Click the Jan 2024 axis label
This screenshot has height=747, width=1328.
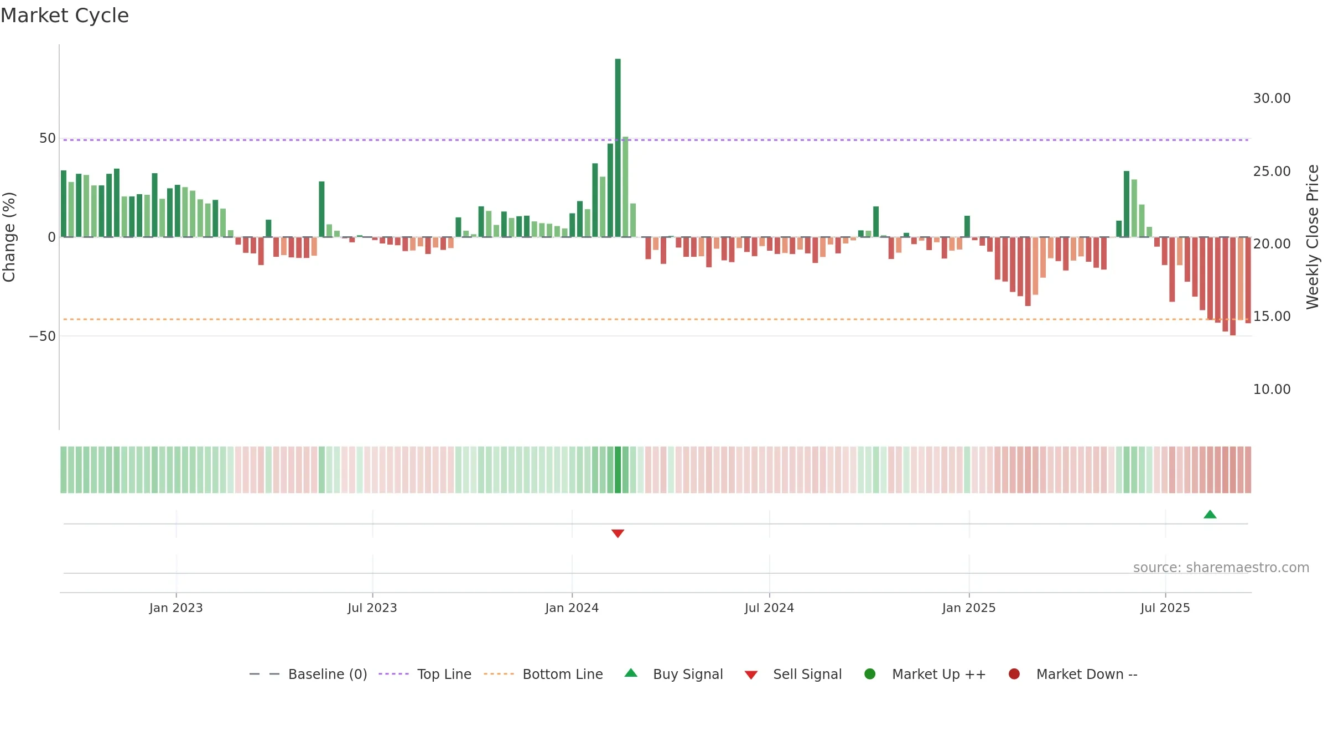[x=572, y=608]
